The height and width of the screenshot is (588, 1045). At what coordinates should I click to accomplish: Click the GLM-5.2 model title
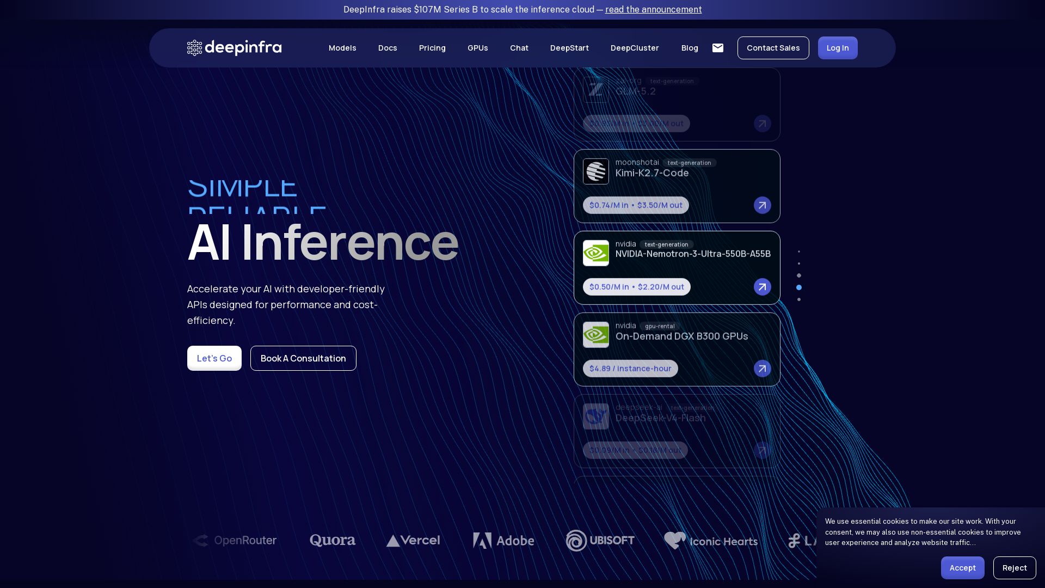click(x=636, y=91)
